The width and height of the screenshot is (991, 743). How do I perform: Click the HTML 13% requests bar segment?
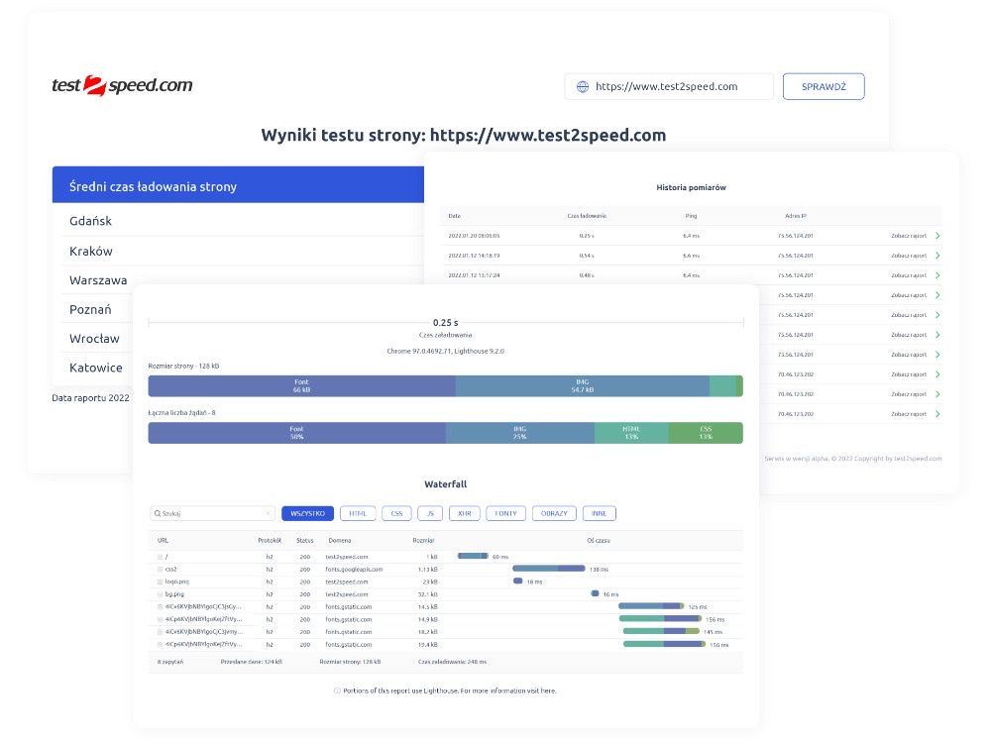point(631,433)
